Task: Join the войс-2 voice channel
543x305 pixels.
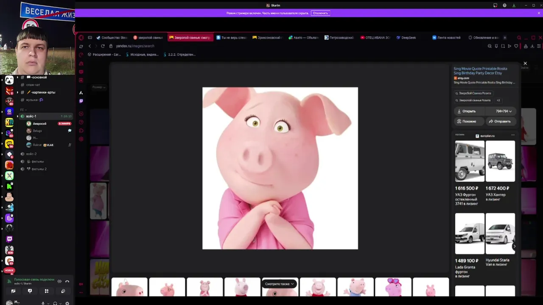Action: click(46, 154)
